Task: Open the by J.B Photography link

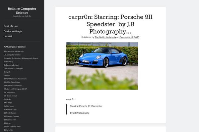Action: 80,113
